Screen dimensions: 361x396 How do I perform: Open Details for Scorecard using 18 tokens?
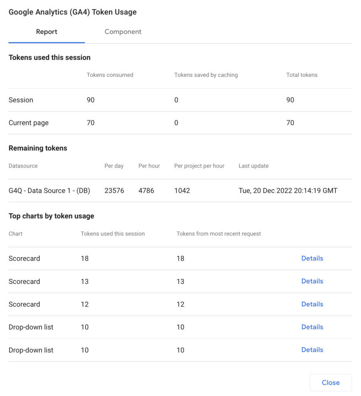click(x=312, y=258)
